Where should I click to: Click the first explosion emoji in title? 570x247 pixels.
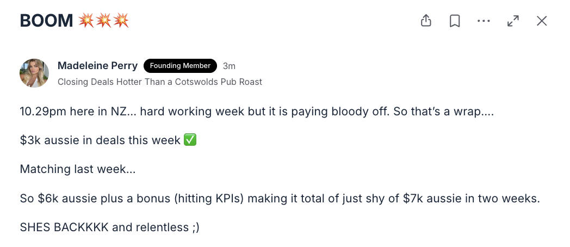click(x=86, y=21)
